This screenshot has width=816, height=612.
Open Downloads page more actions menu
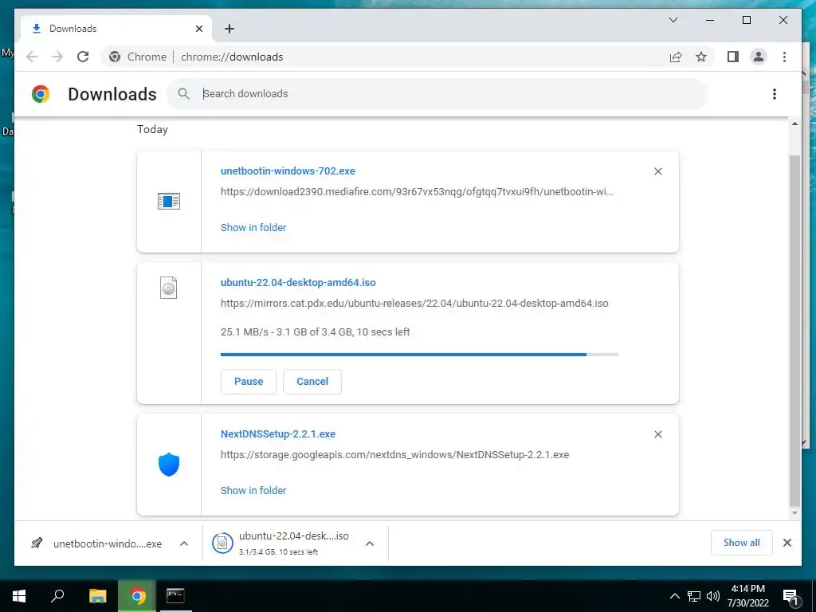pyautogui.click(x=775, y=94)
